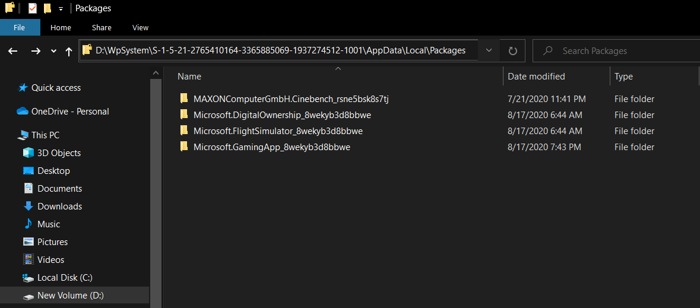700x308 pixels.
Task: Click the folder icon in address bar
Action: [87, 50]
